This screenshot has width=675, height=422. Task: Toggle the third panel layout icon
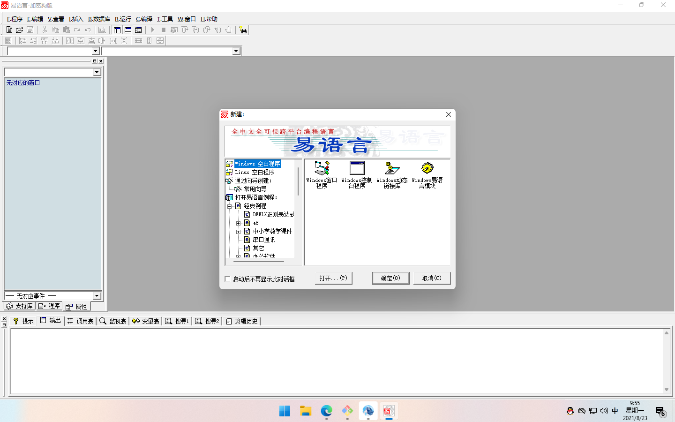[138, 30]
